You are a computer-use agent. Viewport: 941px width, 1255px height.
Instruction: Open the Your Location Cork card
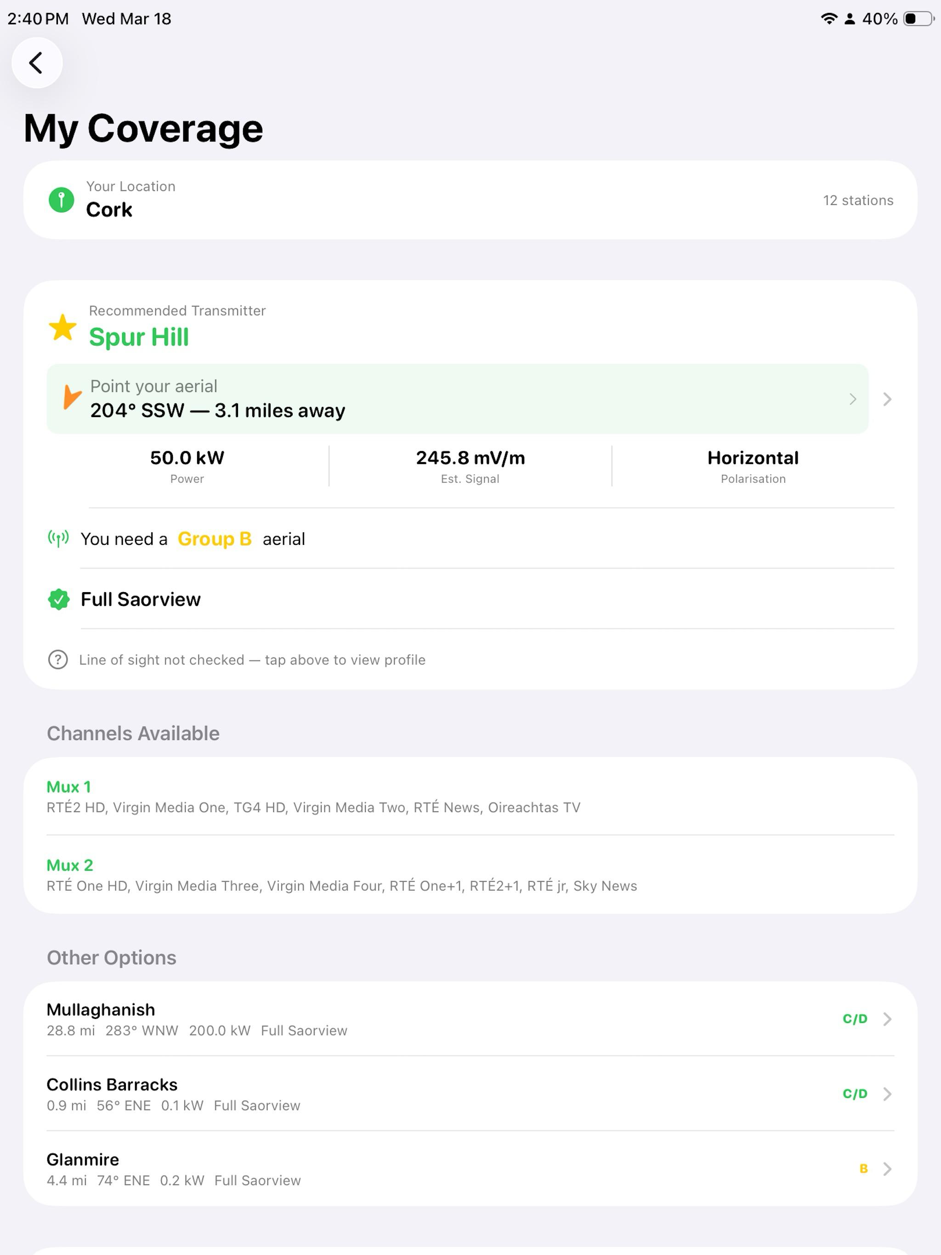(470, 200)
